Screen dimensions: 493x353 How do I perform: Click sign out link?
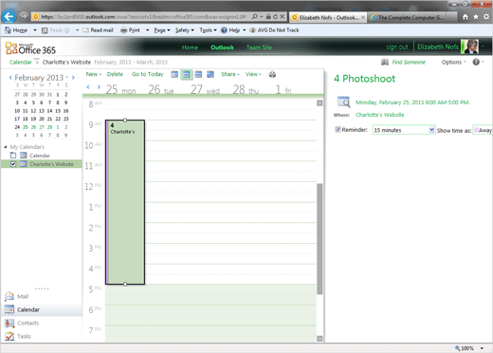click(x=397, y=46)
